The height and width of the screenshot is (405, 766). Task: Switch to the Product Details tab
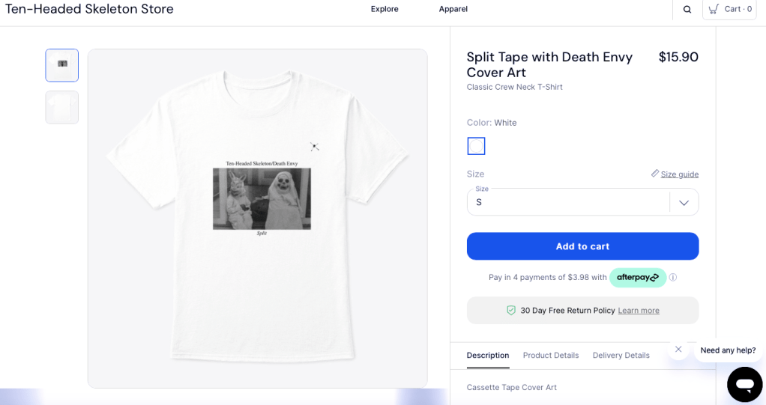(550, 355)
